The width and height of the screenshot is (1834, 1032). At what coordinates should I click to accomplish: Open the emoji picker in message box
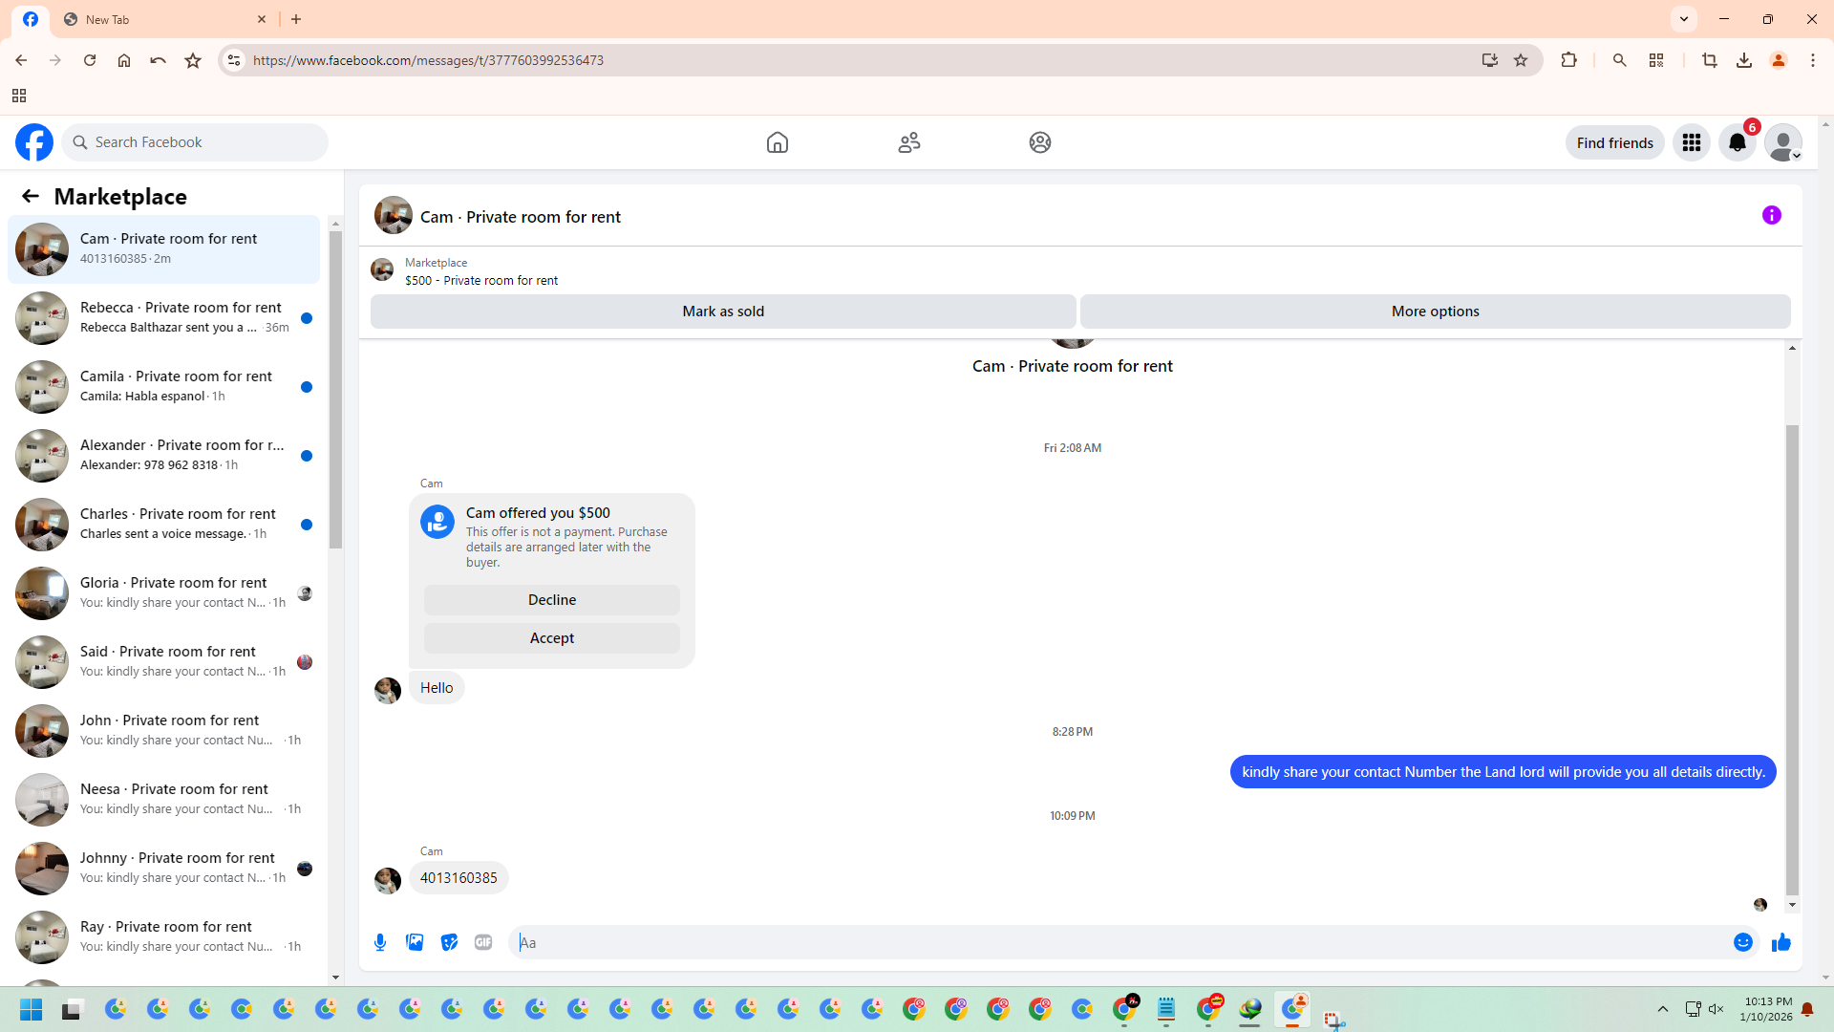tap(1743, 943)
